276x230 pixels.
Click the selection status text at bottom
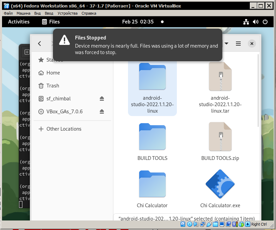[x=187, y=218]
